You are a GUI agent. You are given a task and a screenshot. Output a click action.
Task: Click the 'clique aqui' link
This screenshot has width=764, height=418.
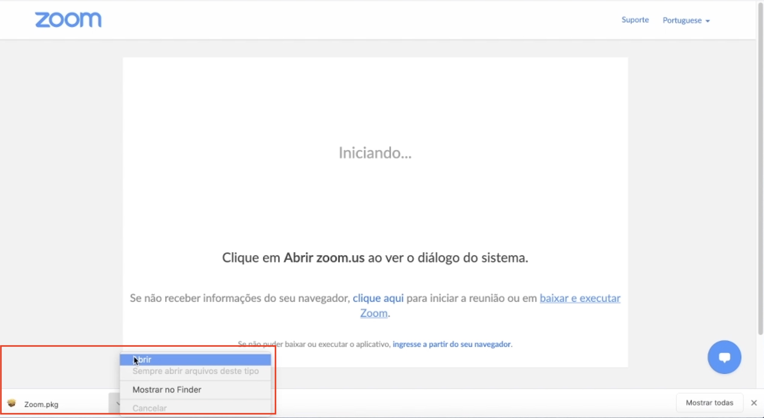pyautogui.click(x=378, y=298)
